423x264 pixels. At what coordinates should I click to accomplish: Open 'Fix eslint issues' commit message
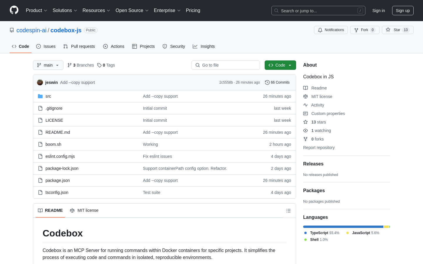157,156
